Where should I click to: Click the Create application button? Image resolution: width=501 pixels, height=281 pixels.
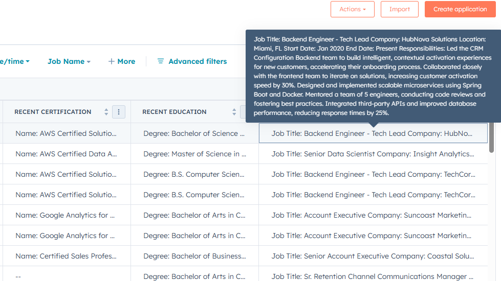click(x=460, y=9)
